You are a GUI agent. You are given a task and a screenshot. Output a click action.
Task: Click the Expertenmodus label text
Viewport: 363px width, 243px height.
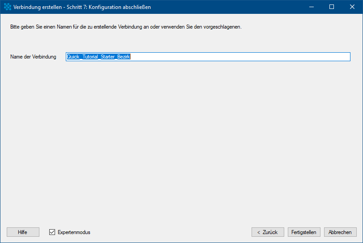(x=74, y=232)
